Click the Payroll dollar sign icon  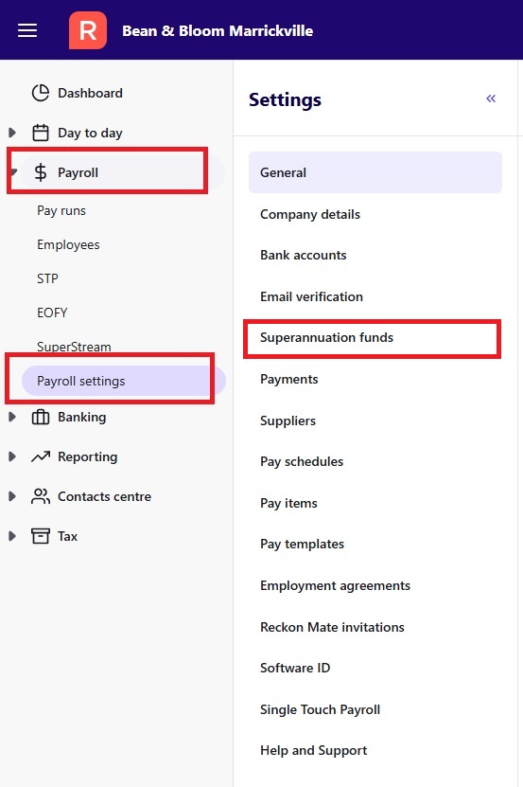(41, 172)
